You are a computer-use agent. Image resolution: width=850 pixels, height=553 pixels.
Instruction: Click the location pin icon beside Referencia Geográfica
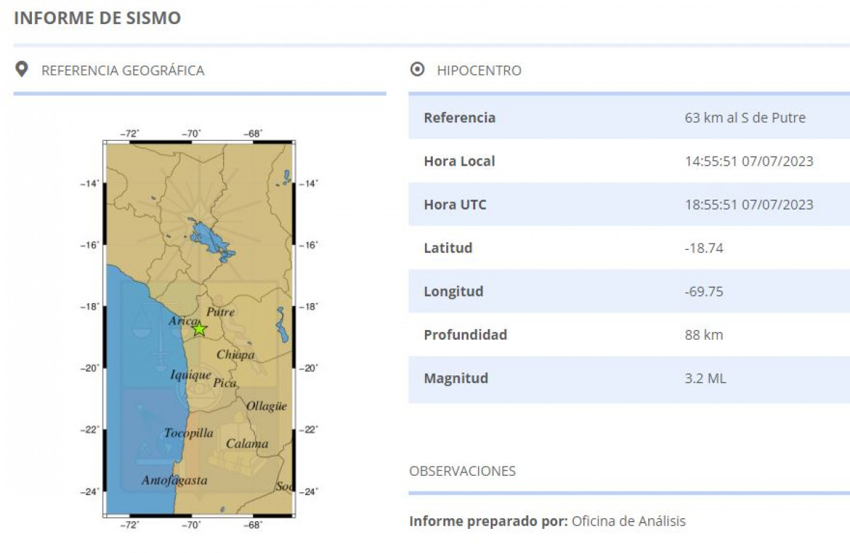(x=22, y=69)
